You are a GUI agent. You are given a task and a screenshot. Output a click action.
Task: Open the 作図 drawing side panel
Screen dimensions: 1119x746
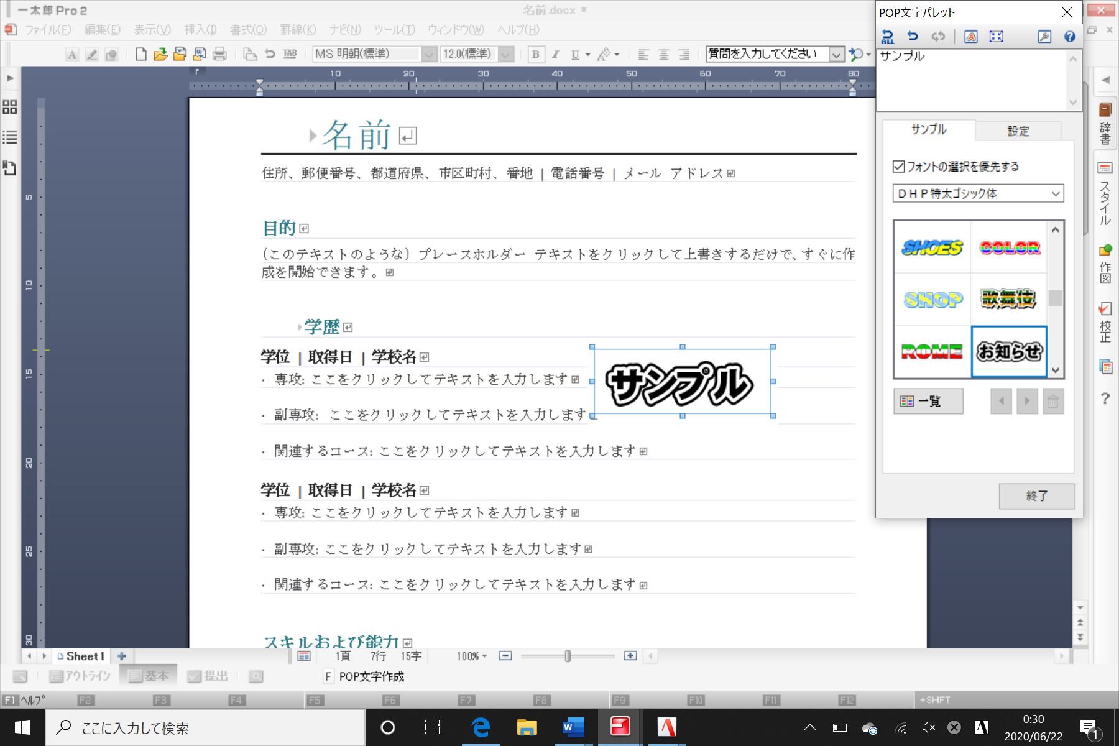click(1105, 264)
